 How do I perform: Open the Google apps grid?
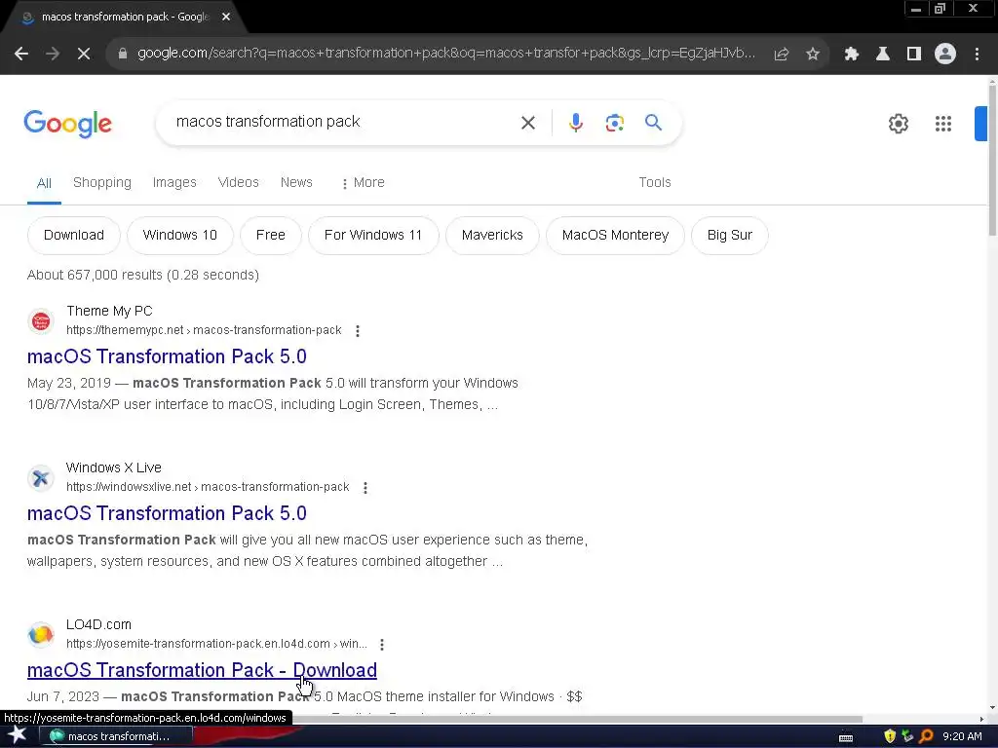pyautogui.click(x=943, y=124)
